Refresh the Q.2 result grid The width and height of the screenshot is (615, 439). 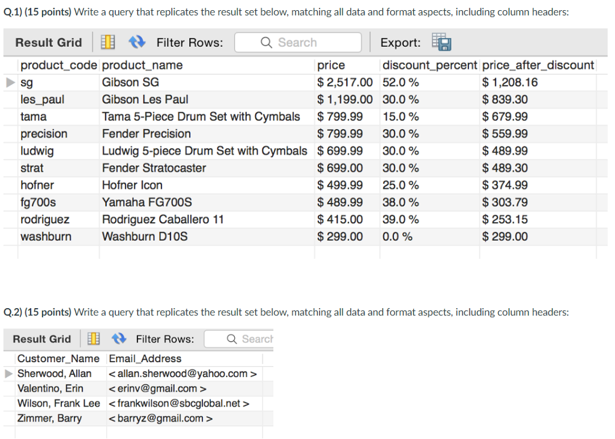pos(118,339)
